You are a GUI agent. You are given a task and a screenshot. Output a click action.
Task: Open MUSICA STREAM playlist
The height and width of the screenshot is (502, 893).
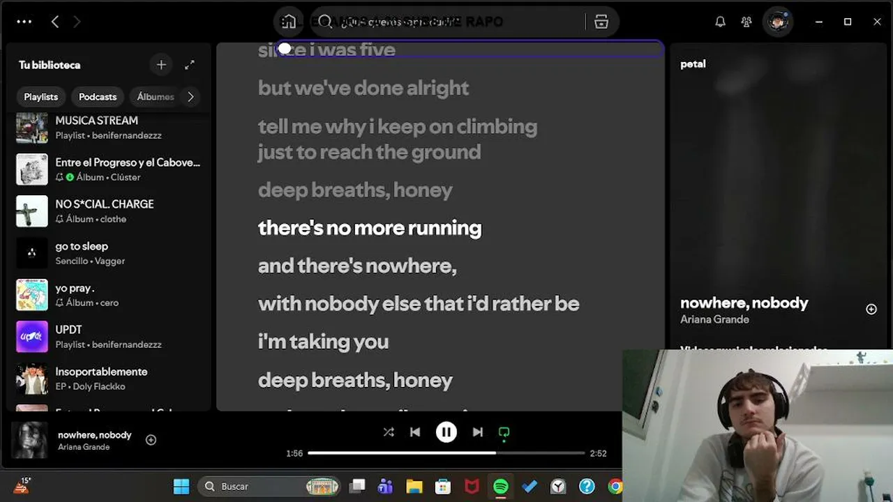108,128
